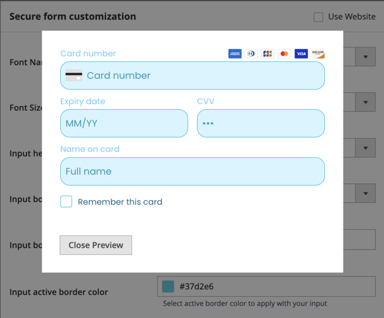Focus the CVV input field
The height and width of the screenshot is (318, 384).
[x=261, y=124]
